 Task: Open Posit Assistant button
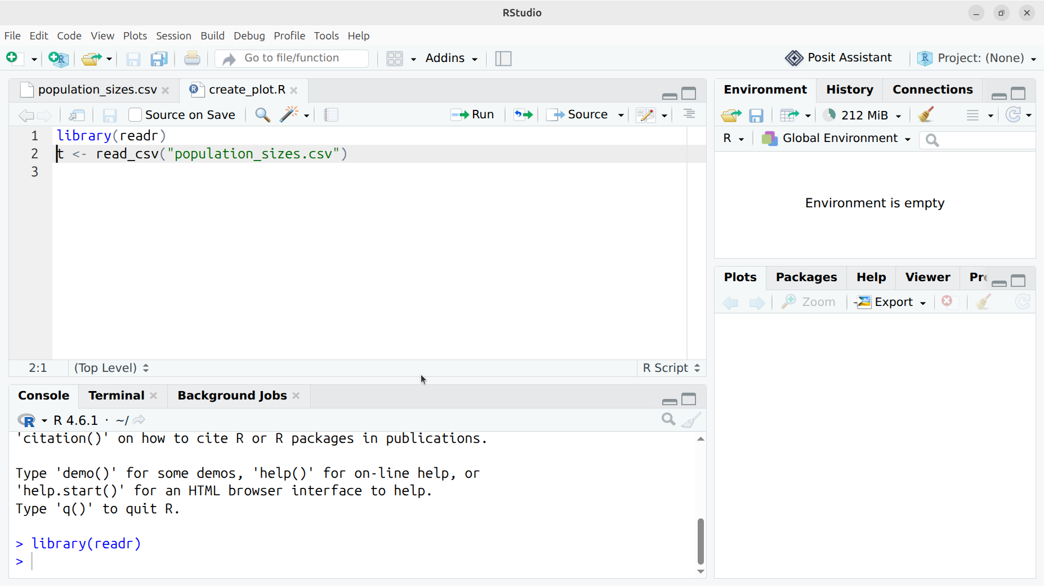838,58
